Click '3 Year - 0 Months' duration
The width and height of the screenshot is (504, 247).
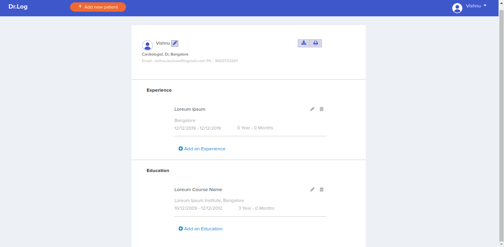click(256, 208)
